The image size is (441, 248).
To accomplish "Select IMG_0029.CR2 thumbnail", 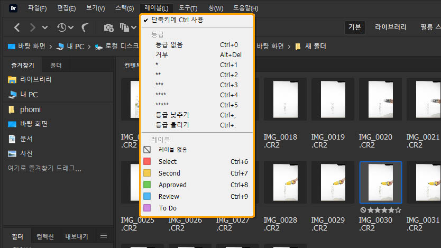I will click(333, 182).
